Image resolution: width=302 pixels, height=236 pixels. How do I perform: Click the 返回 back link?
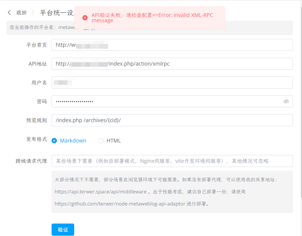coord(21,12)
